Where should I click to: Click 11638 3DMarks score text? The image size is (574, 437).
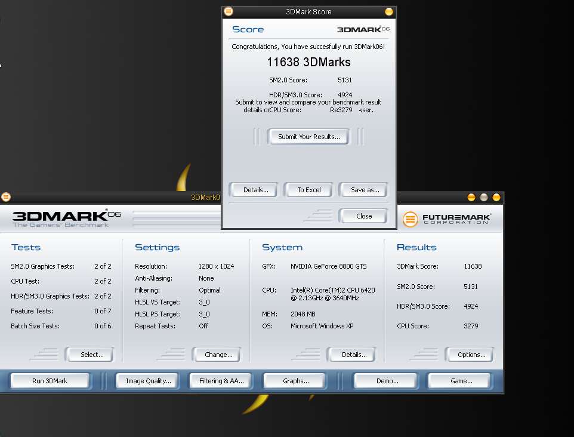(308, 62)
